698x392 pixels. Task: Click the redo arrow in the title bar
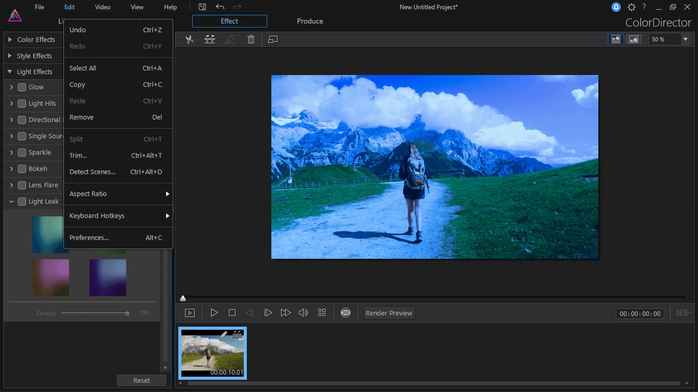click(x=237, y=7)
